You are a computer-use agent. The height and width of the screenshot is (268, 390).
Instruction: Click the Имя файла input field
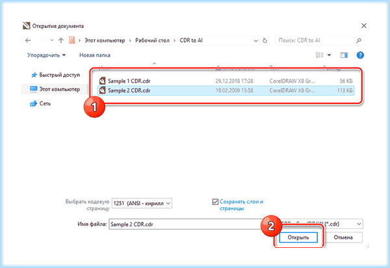185,224
